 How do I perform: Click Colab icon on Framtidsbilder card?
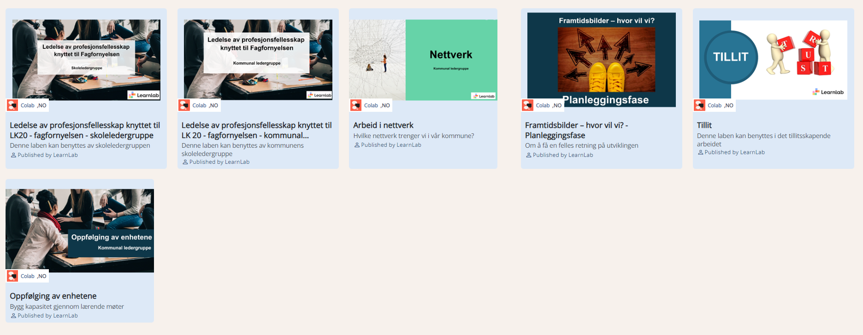pyautogui.click(x=527, y=105)
